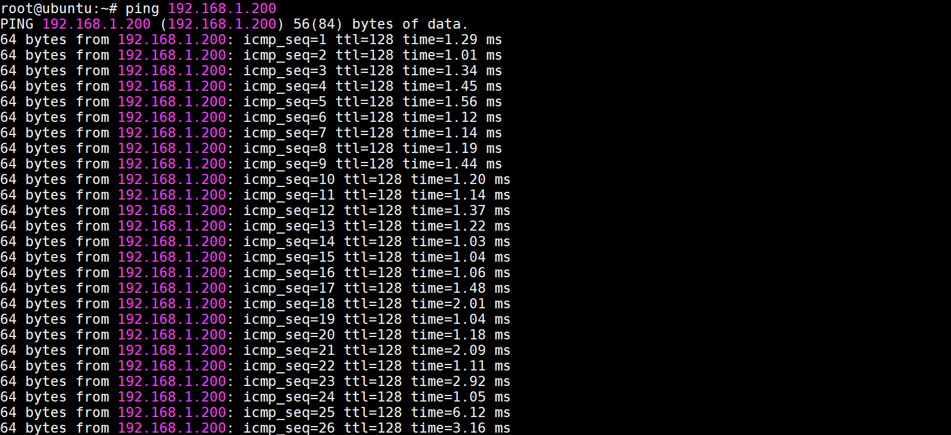Click the time=2.92 ms value

coord(460,381)
